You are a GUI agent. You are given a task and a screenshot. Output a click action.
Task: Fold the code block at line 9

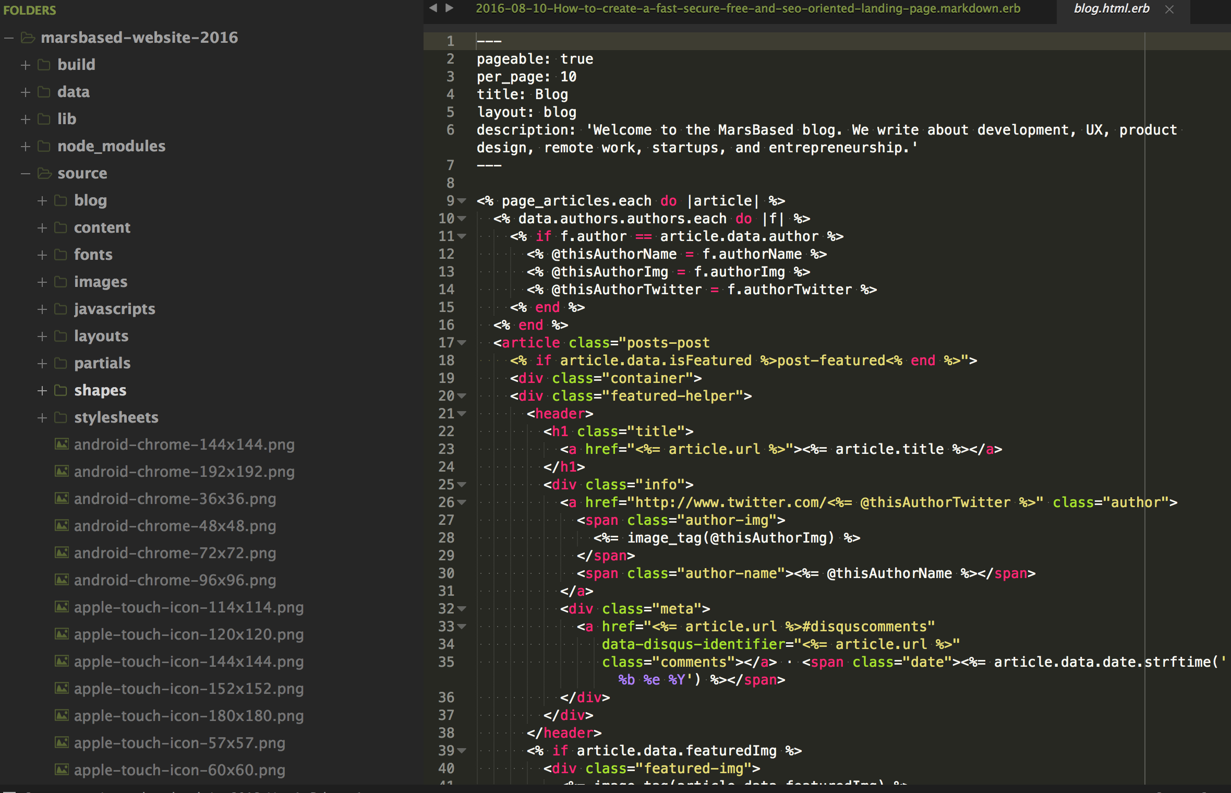(462, 201)
